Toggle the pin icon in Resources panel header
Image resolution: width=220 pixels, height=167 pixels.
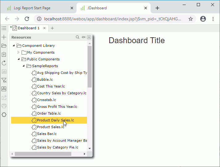coord(83,37)
